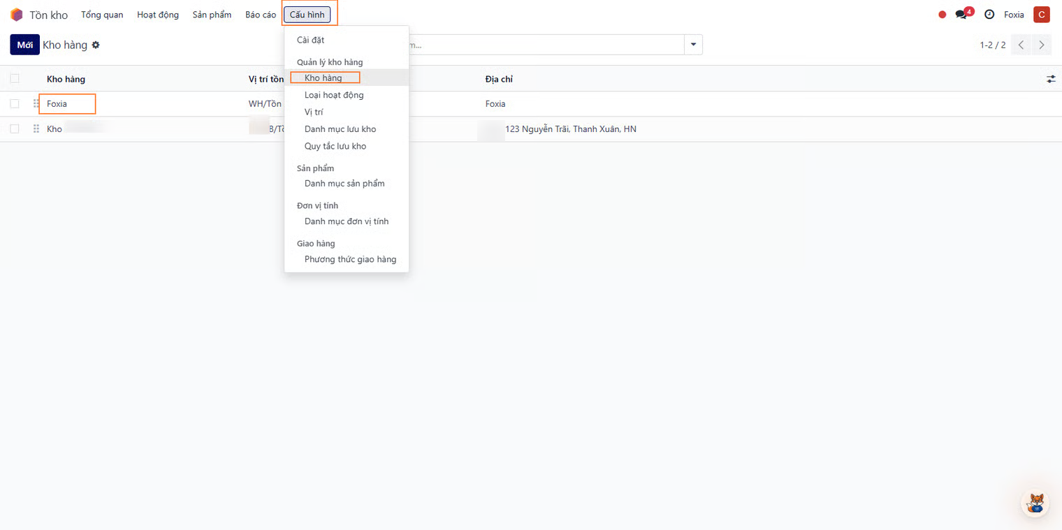Choose Danh mục sản phẩm menu entry
Viewport: 1062px width, 530px height.
tap(344, 184)
